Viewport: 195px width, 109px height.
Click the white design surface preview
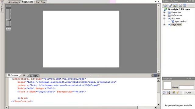(81, 39)
